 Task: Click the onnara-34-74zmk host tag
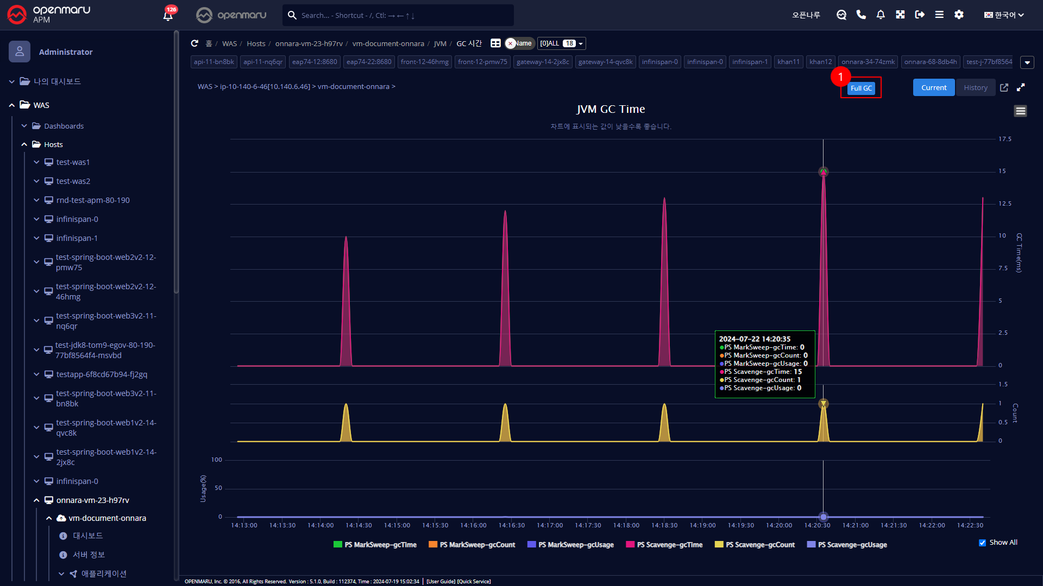pos(868,62)
